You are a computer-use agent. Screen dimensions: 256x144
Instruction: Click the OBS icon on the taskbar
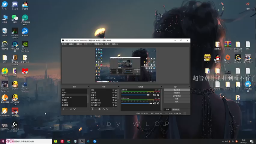tap(82, 141)
